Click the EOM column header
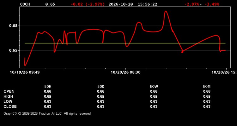This screenshot has height=126, width=237. (207, 87)
